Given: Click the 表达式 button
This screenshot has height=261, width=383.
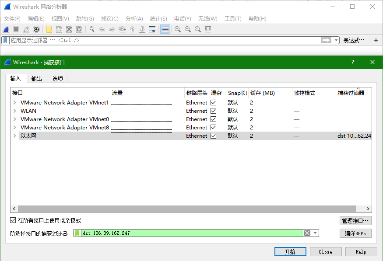Looking at the screenshot, I should [x=354, y=40].
